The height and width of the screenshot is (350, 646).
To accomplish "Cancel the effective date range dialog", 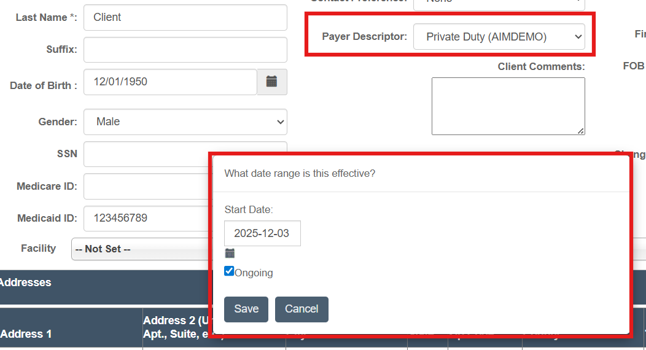I will click(x=301, y=309).
